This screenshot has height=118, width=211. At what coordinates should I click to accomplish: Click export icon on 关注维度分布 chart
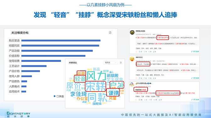110,32
